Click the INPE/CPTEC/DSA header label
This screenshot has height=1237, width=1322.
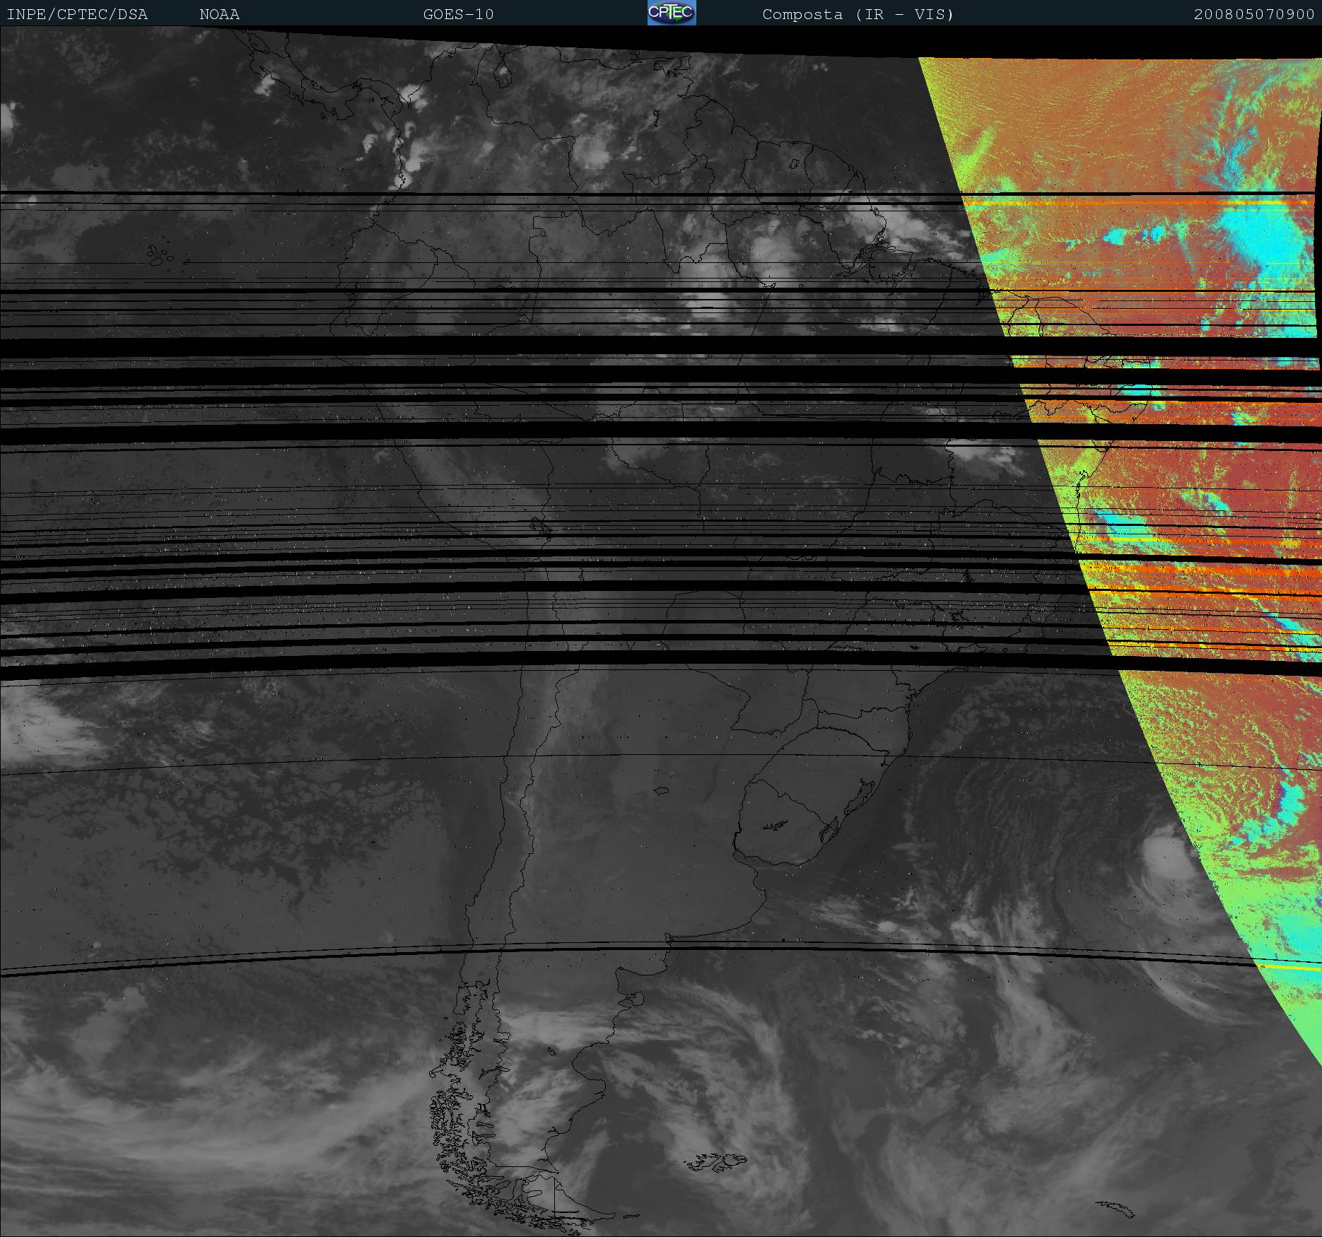click(x=77, y=15)
